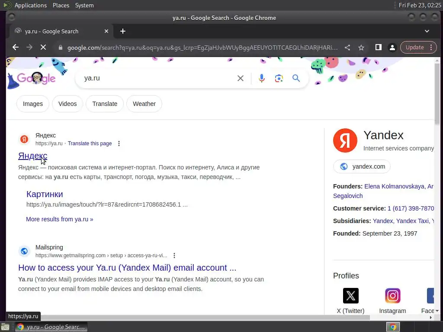Click the Internet services company text
This screenshot has height=332, width=443.
coord(398,148)
